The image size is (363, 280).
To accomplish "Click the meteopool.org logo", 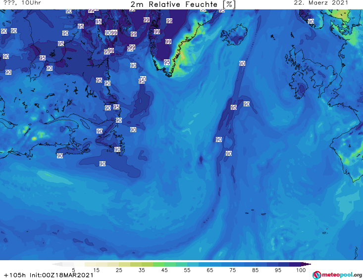I will coord(337,275).
